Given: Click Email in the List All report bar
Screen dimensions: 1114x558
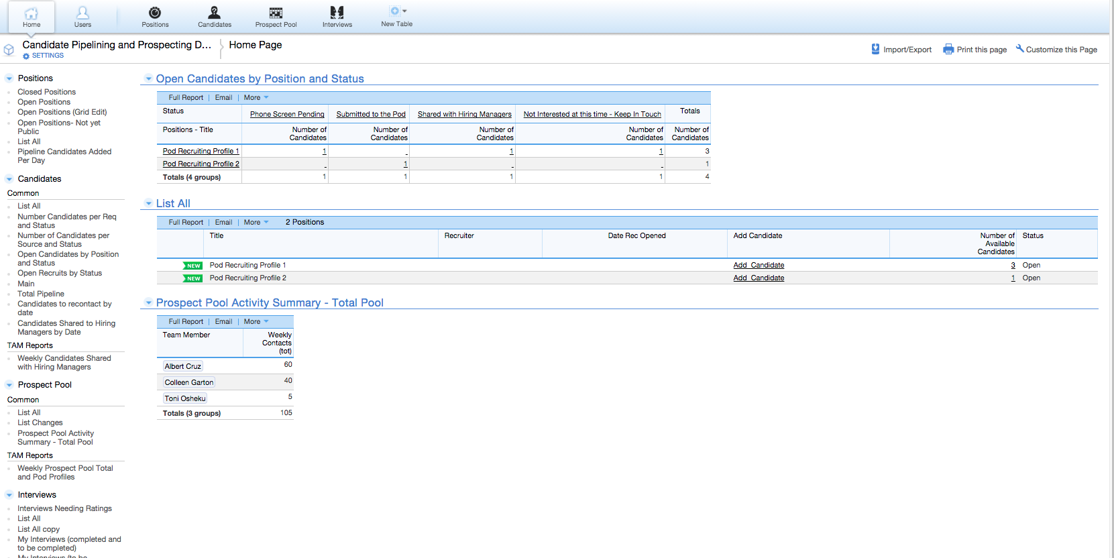Looking at the screenshot, I should click(223, 223).
